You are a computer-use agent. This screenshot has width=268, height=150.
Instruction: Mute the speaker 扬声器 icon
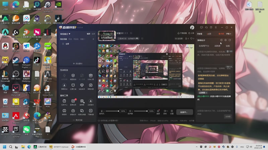130,111
